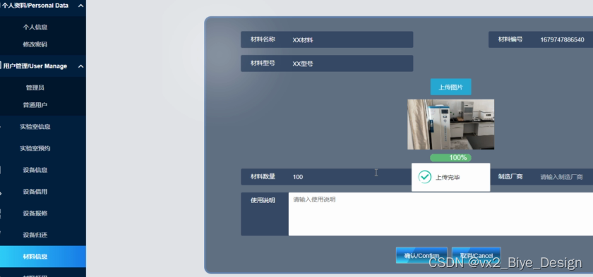593x277 pixels.
Task: Open the 实验室预约 menu item
Action: click(35, 148)
